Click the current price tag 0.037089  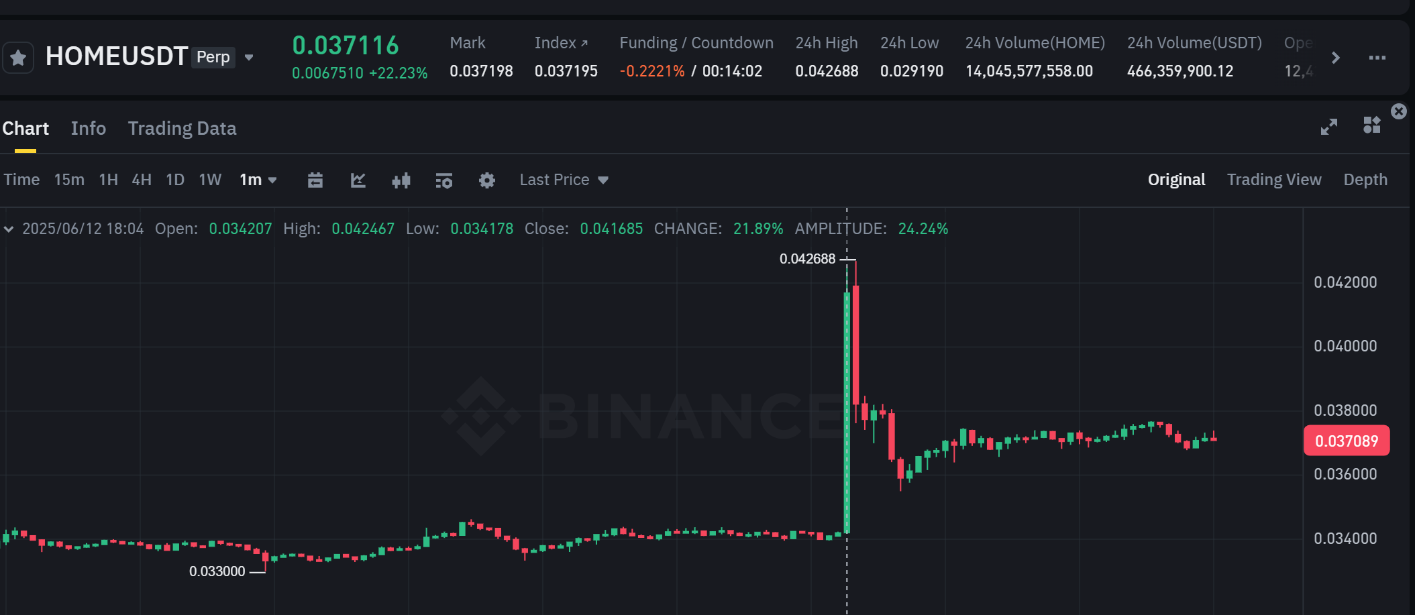[1347, 441]
